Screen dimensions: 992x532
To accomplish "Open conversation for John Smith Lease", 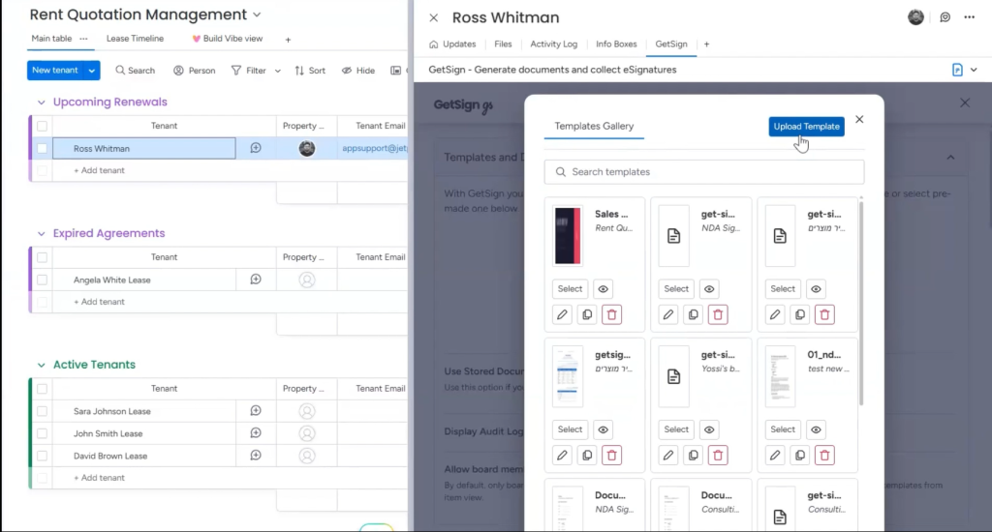I will click(x=256, y=432).
